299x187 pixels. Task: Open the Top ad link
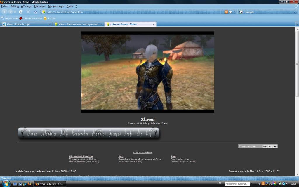point(173,157)
